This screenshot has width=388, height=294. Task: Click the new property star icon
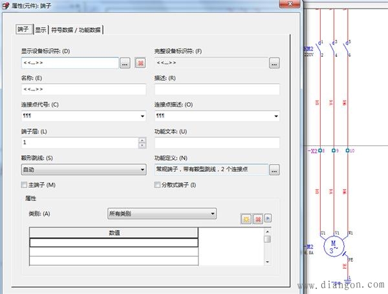click(x=246, y=220)
